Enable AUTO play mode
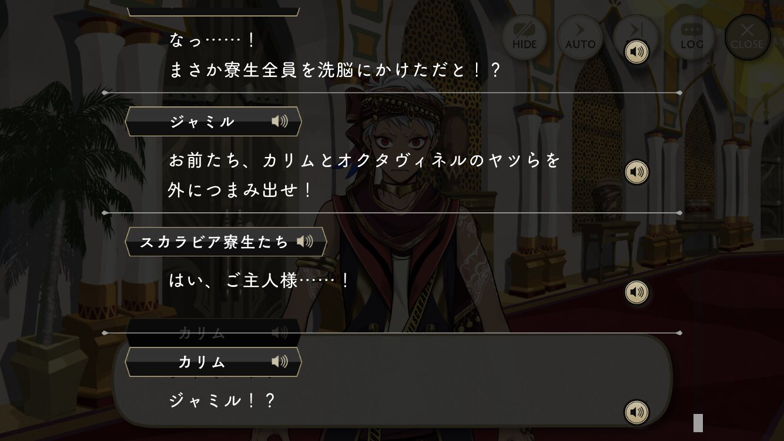This screenshot has width=784, height=441. pos(580,37)
